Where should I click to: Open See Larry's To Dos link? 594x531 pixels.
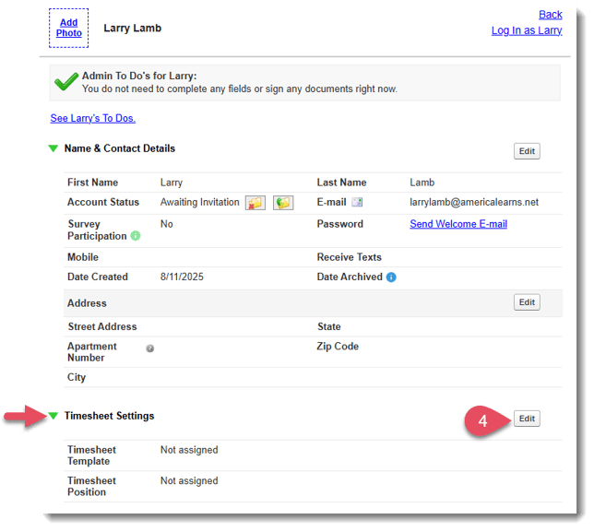coord(93,118)
